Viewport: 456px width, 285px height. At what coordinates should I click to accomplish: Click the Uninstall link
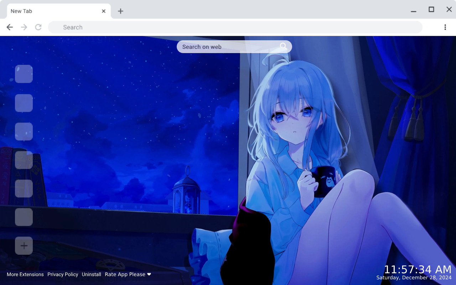coord(91,274)
